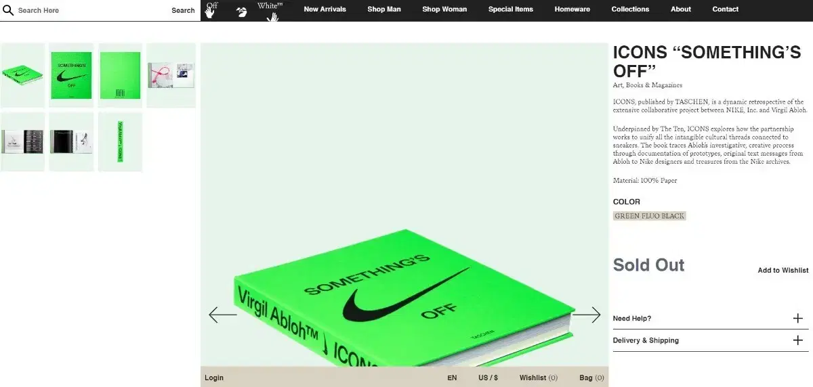Click the Material: 100% Paper text
The image size is (813, 387).
645,181
